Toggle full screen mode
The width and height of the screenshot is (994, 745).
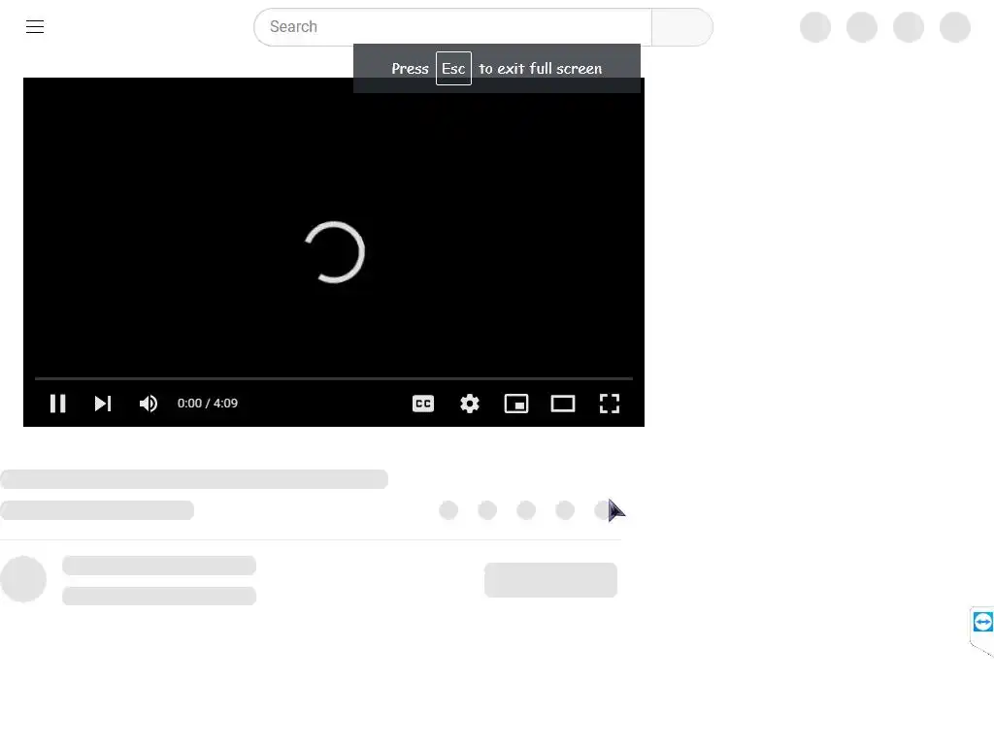pos(610,404)
